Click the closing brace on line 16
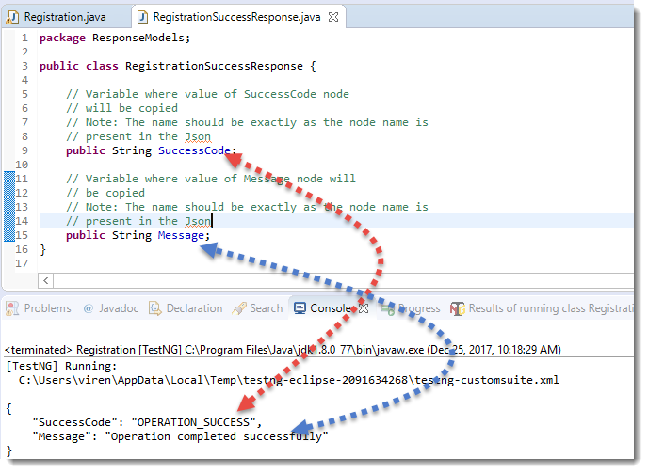 click(x=42, y=250)
